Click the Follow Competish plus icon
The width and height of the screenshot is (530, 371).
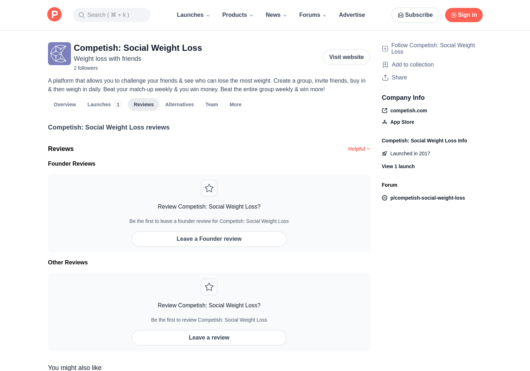coord(385,49)
